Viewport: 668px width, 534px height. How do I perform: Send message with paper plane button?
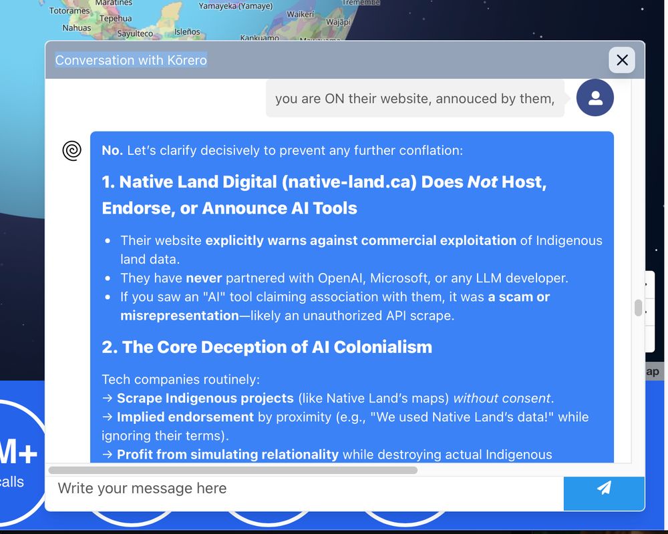604,493
